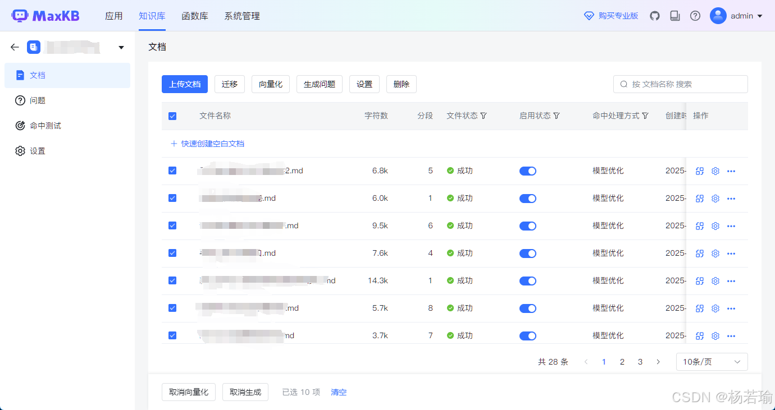Viewport: 775px width, 410px height.
Task: Uncheck the checkbox of the 14.3k document
Action: tap(172, 280)
